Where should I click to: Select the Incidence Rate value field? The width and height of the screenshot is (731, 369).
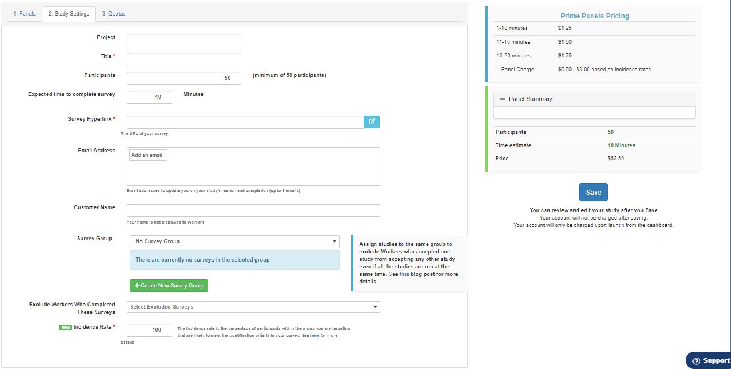click(149, 330)
